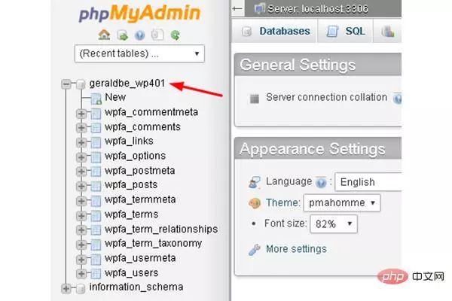Switch to the SQL tab
The image size is (452, 301).
[345, 31]
